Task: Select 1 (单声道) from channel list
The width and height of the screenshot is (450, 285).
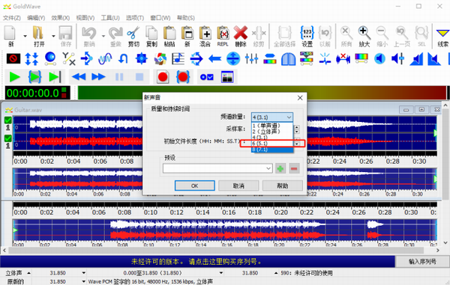Action: tap(272, 126)
